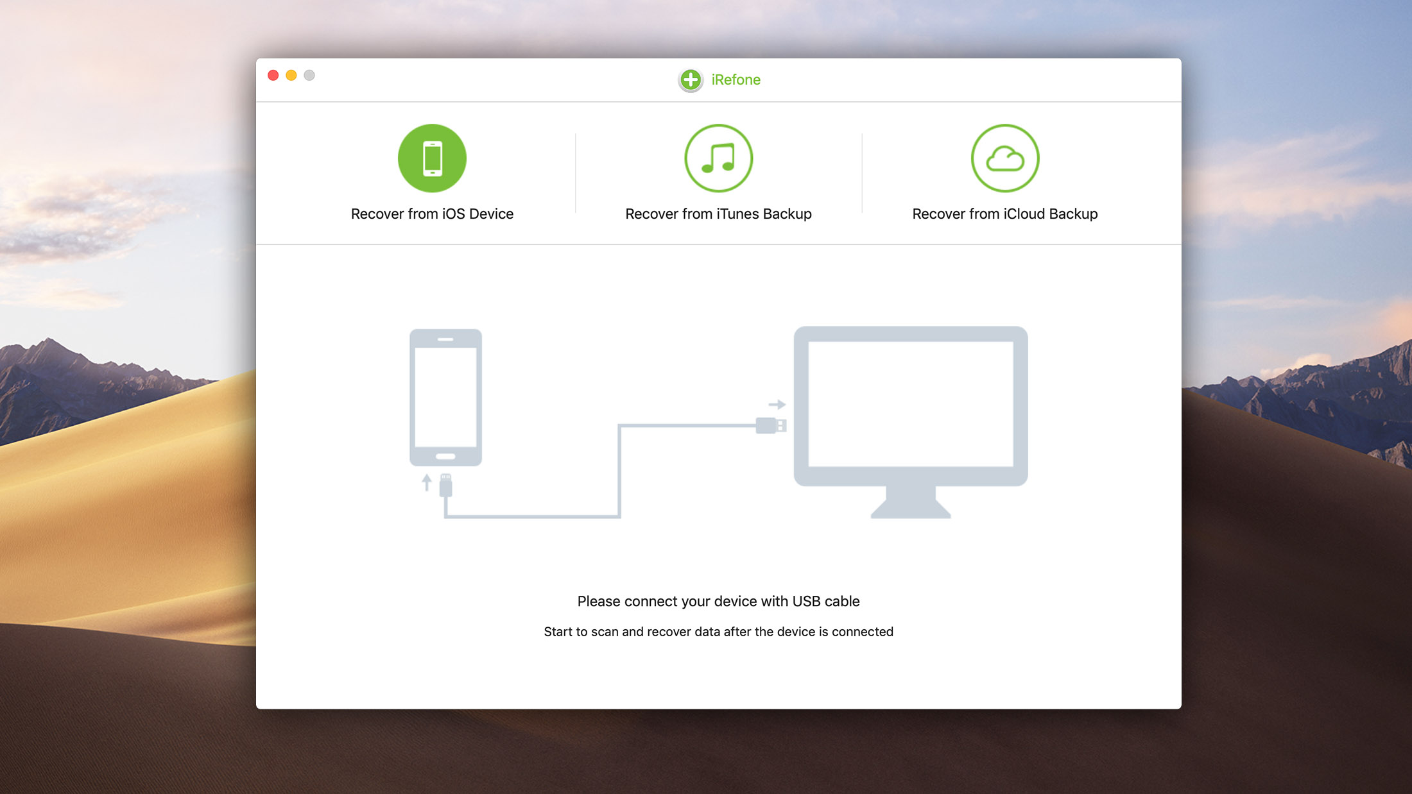Click the right arrow above USB plug
Screen dimensions: 1412x794
point(777,404)
